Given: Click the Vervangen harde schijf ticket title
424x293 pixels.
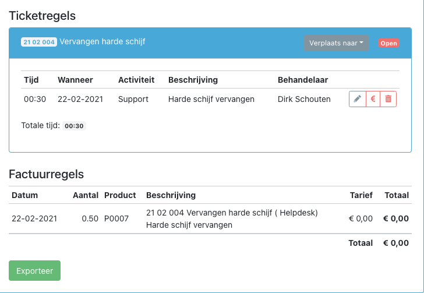Looking at the screenshot, I should coord(103,41).
